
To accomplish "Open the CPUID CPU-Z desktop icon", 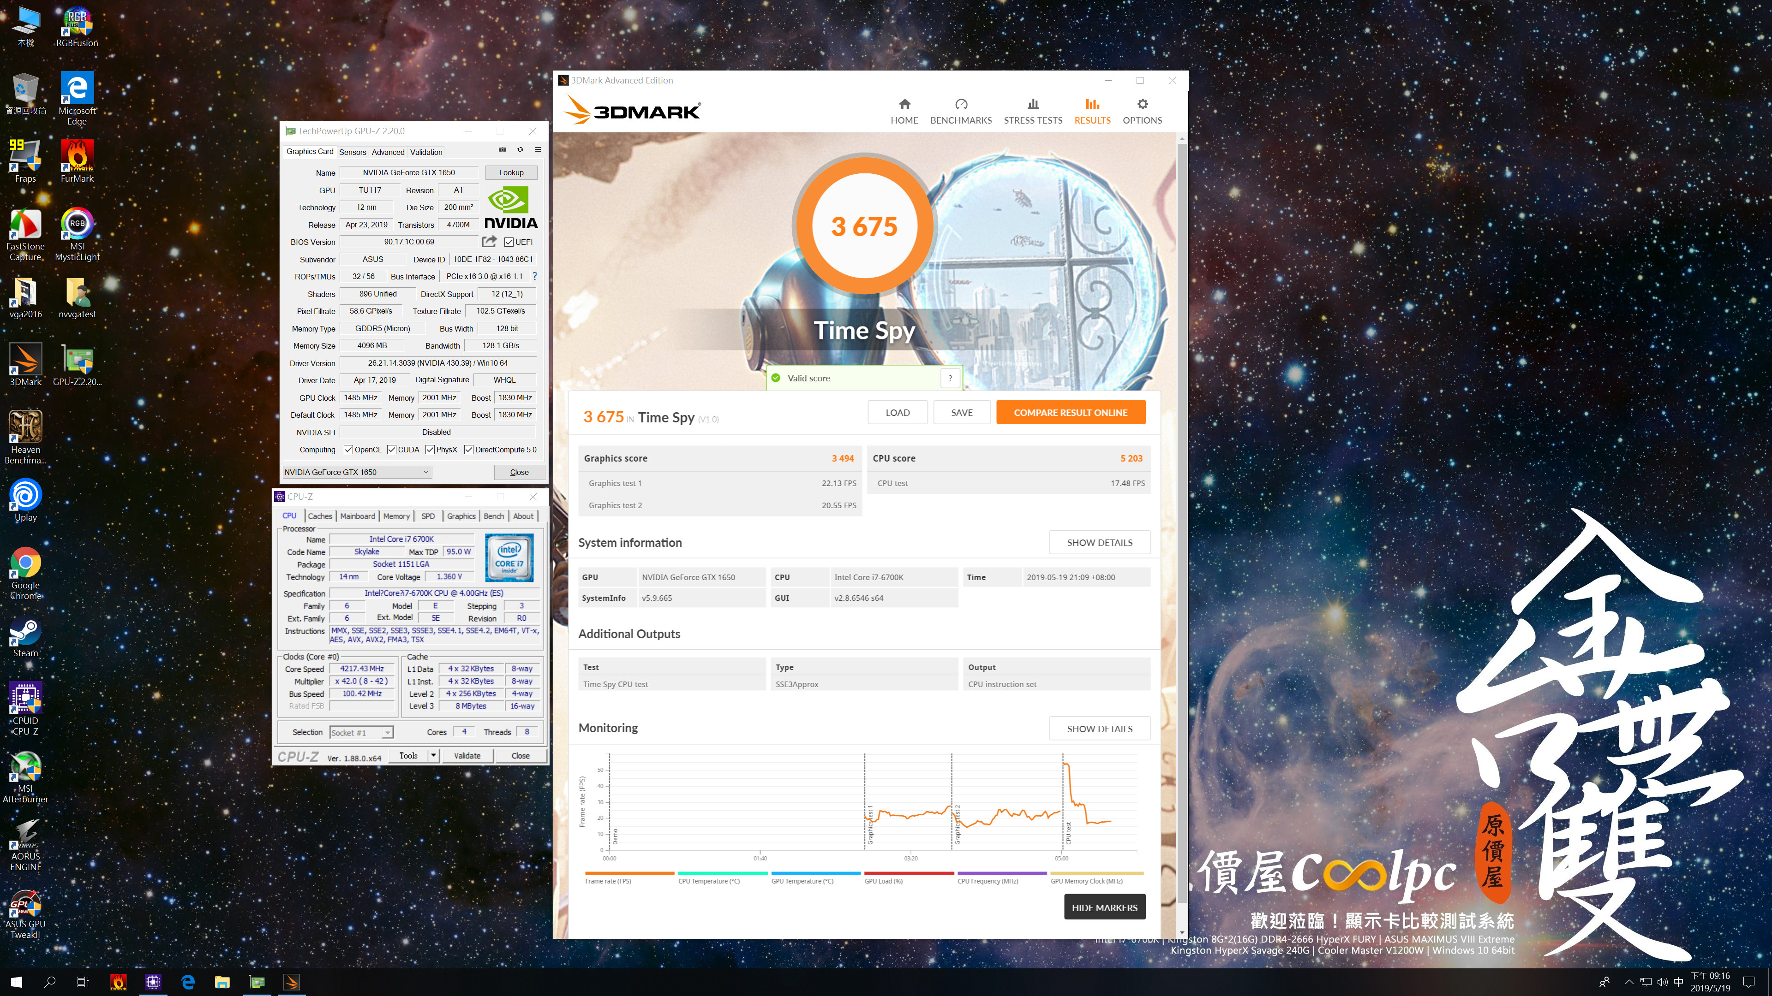I will 25,709.
